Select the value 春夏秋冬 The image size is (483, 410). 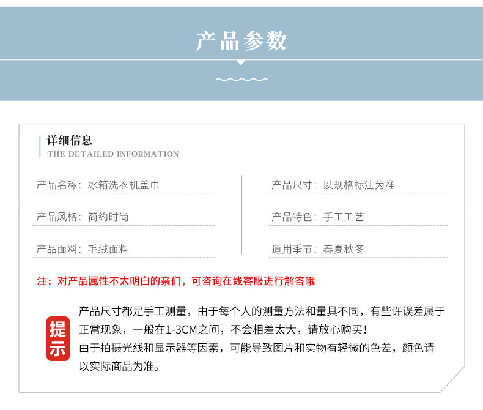coord(344,249)
